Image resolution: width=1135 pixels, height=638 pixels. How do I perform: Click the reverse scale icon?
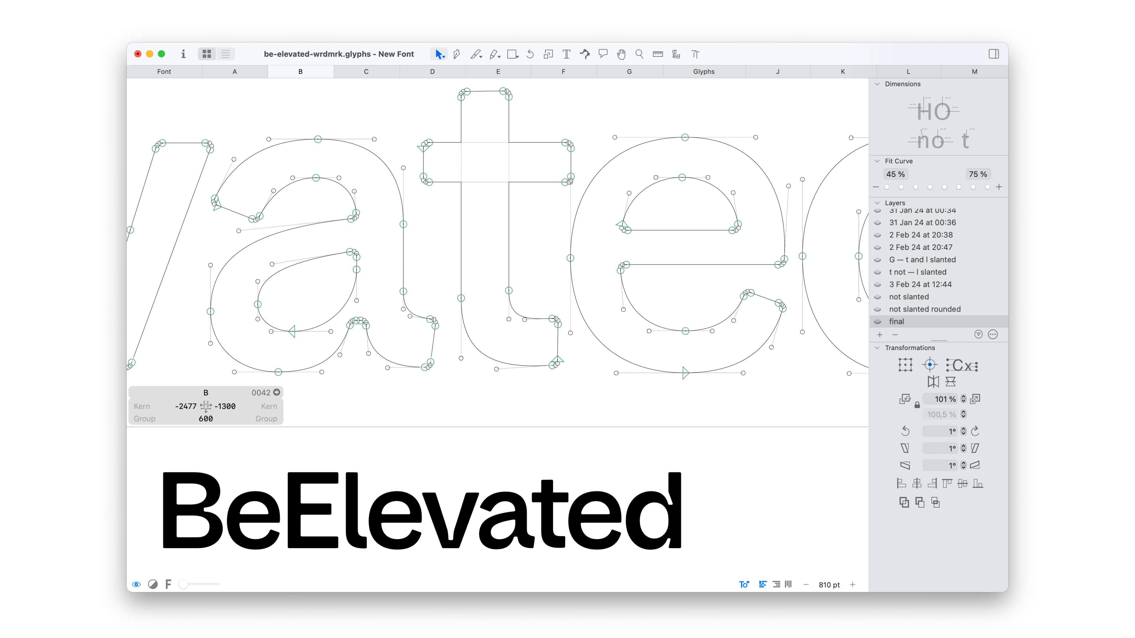tap(905, 399)
